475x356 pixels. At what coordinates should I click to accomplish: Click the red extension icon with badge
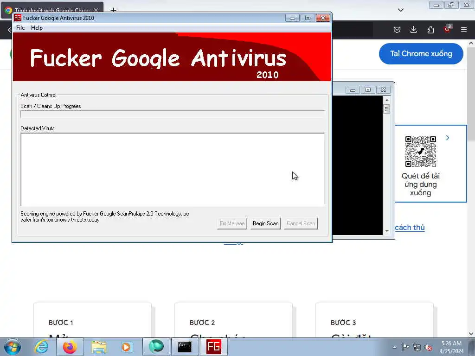point(448,29)
